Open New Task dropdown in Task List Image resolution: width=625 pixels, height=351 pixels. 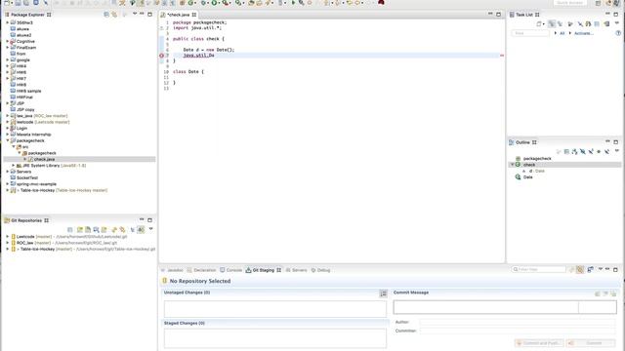pos(543,24)
